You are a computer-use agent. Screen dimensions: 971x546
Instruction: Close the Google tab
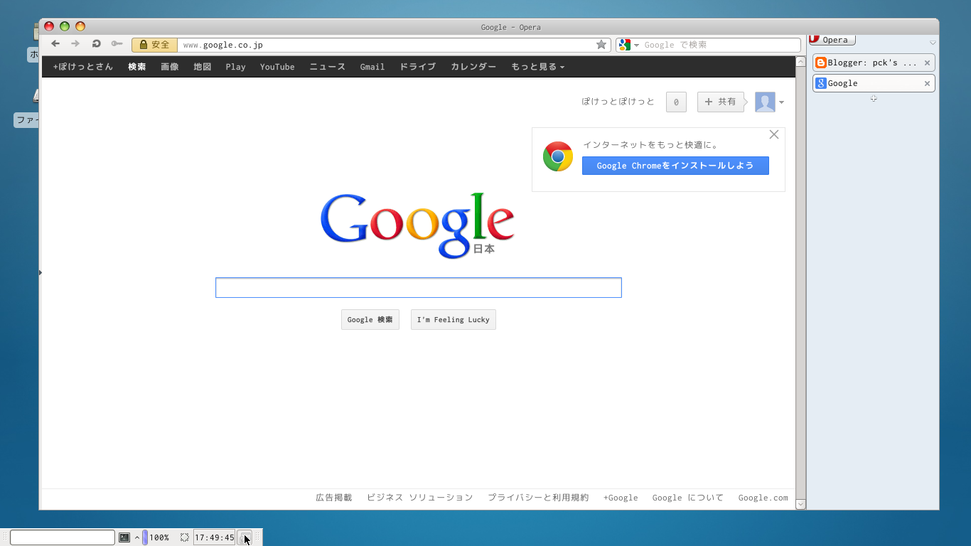(927, 83)
